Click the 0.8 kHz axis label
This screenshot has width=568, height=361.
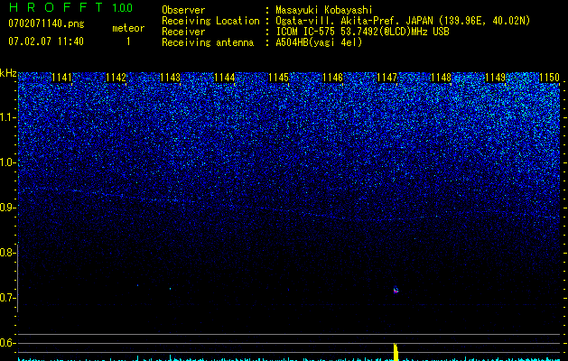click(7, 253)
